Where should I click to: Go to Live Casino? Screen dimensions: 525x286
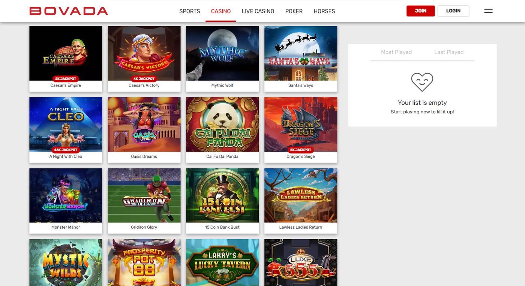258,11
